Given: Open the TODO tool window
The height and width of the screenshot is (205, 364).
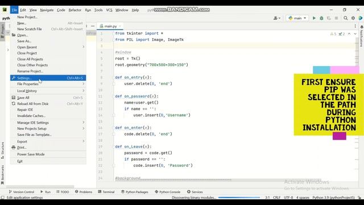Looking at the screenshot, I should [63, 192].
